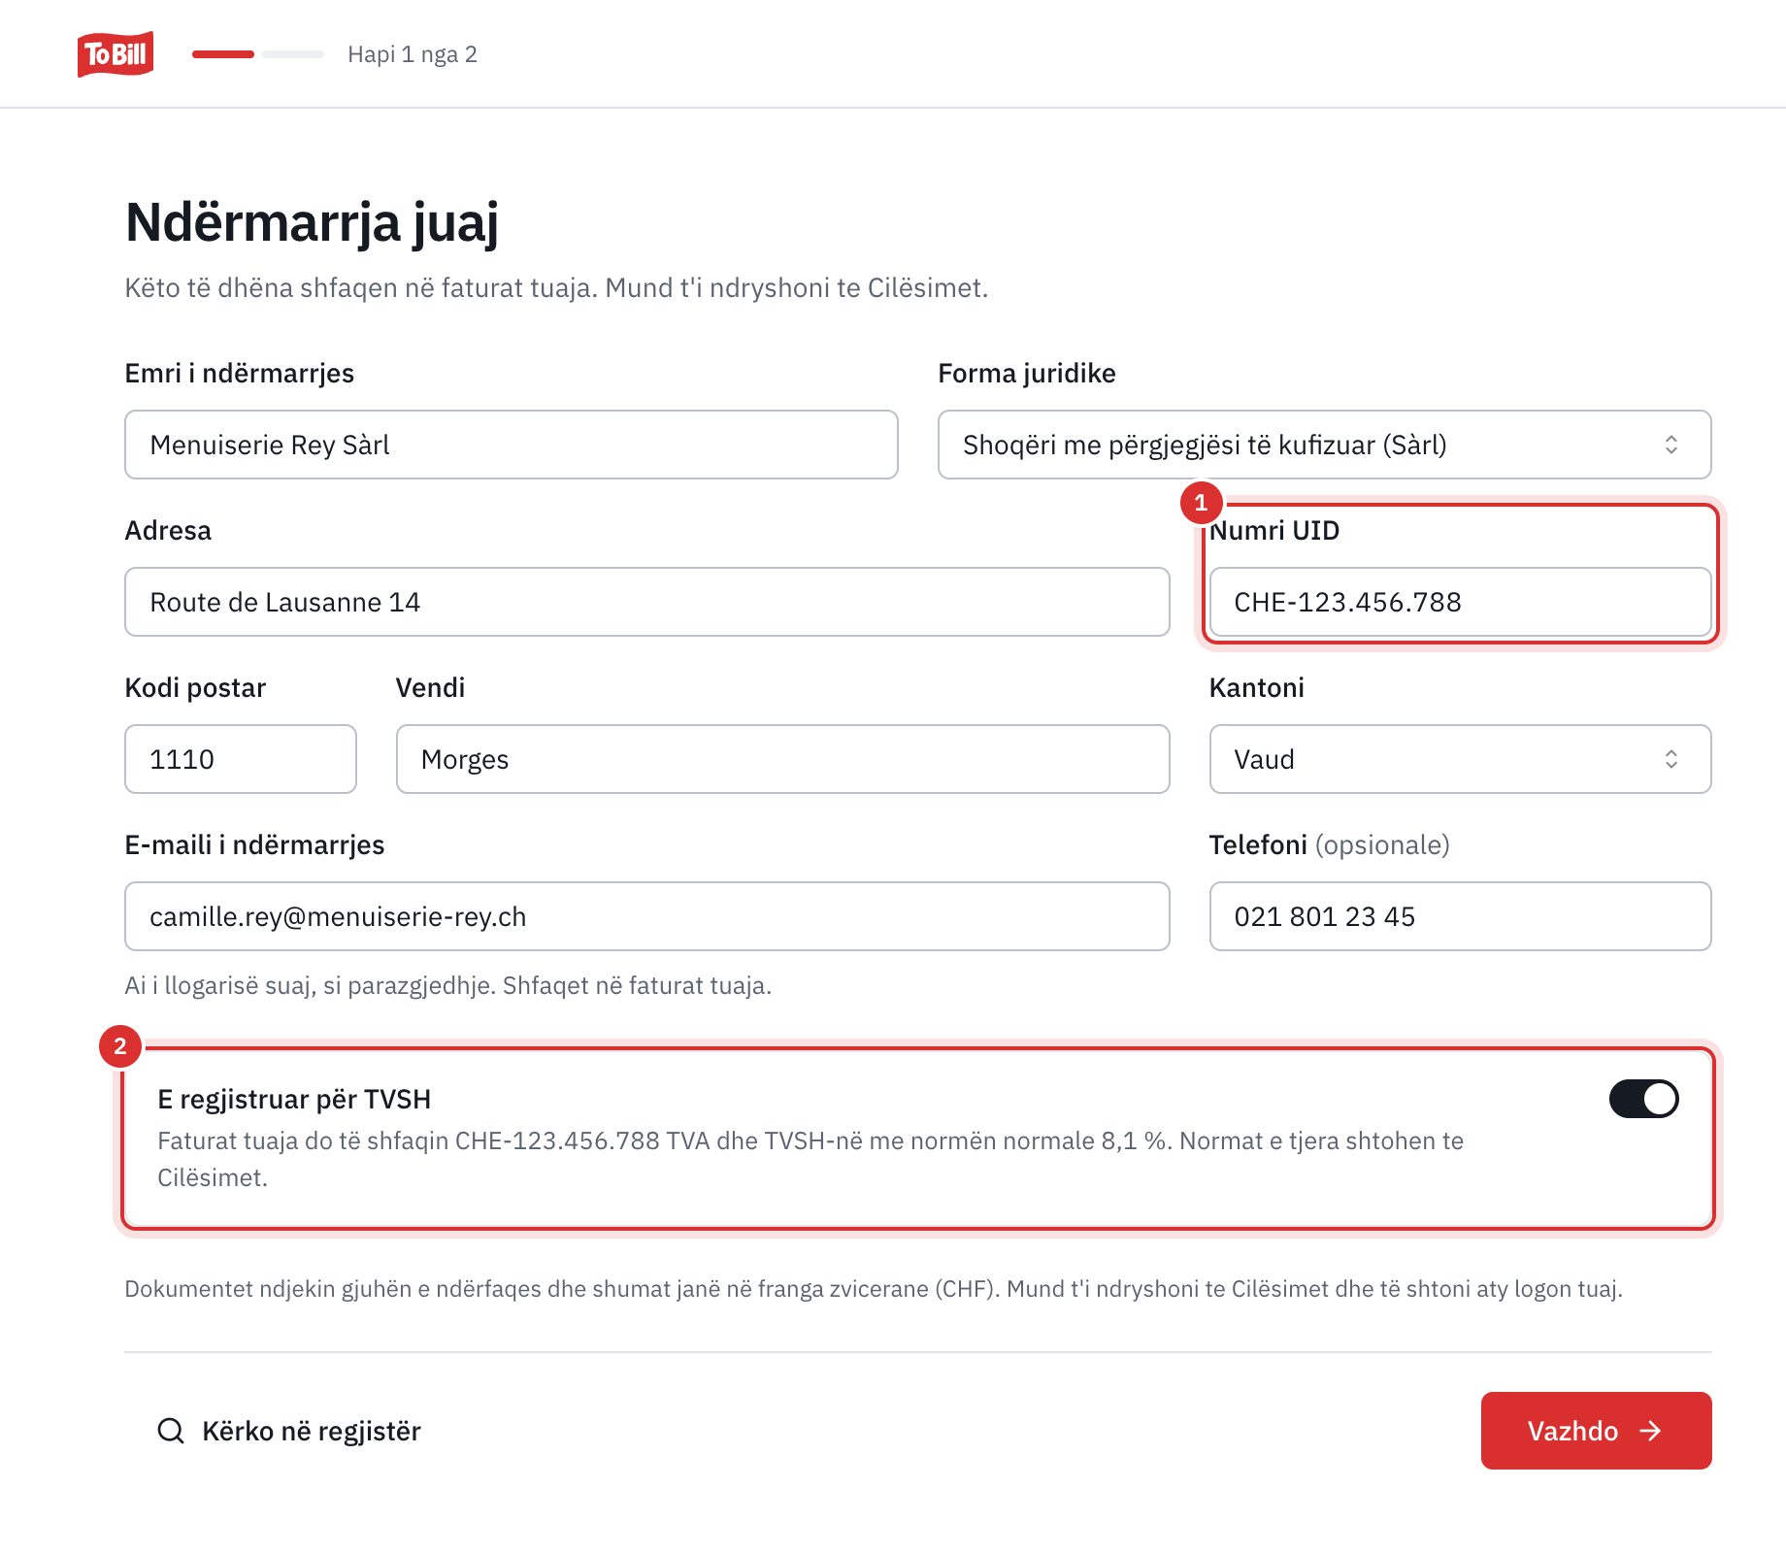Click the step progress bar in header
This screenshot has height=1553, width=1786.
[x=258, y=54]
